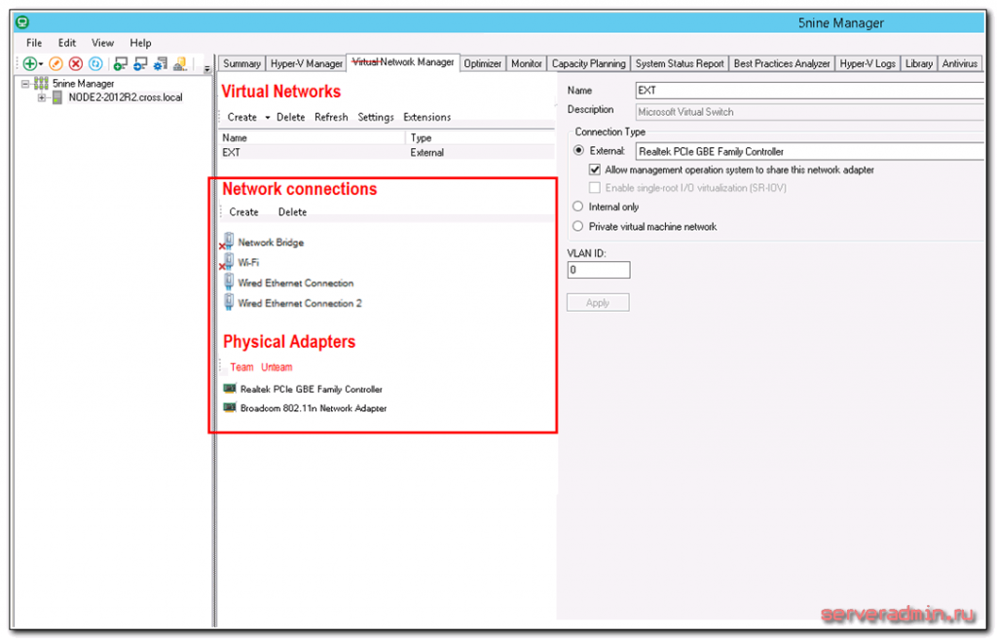The width and height of the screenshot is (997, 640).
Task: Open VM settings via the gear monitor icon
Action: pos(162,62)
